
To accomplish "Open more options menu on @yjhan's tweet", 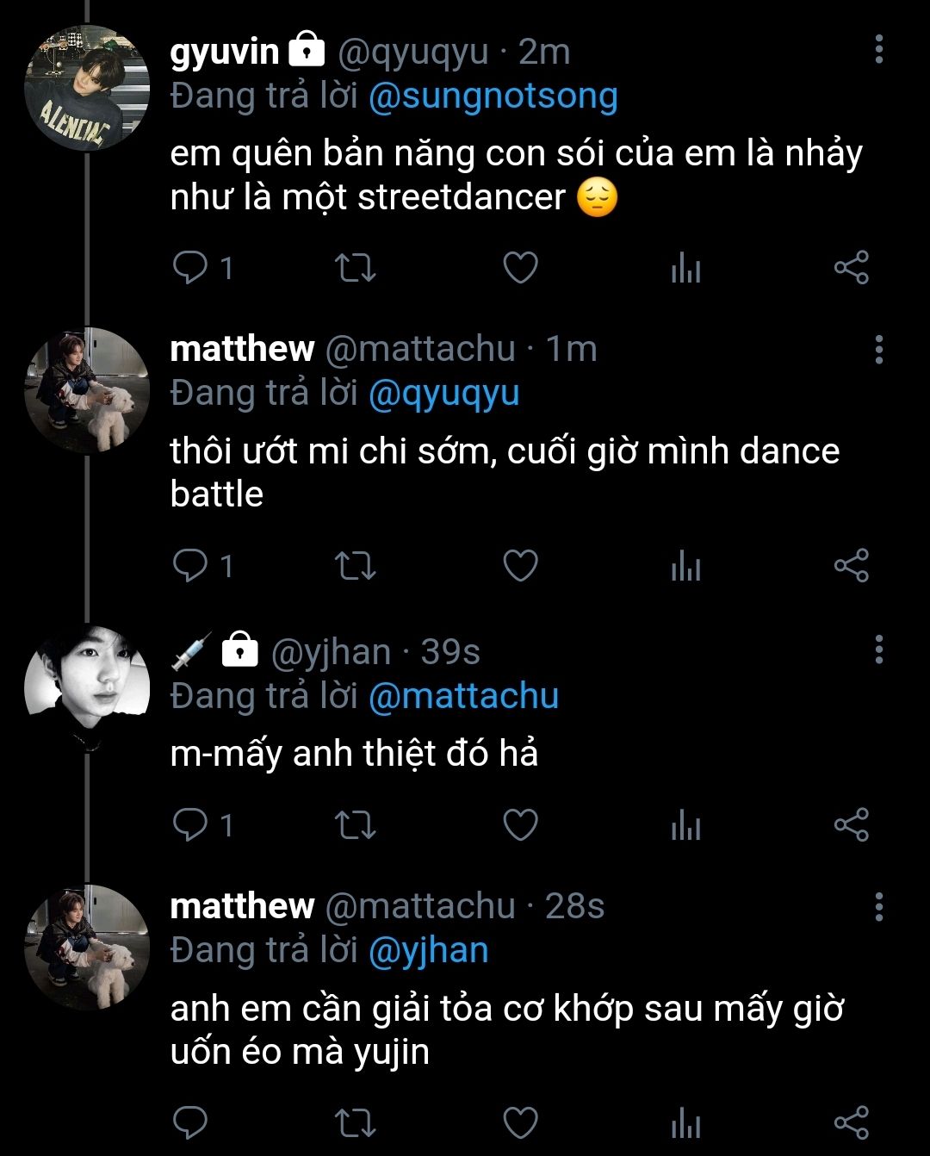I will tap(878, 649).
